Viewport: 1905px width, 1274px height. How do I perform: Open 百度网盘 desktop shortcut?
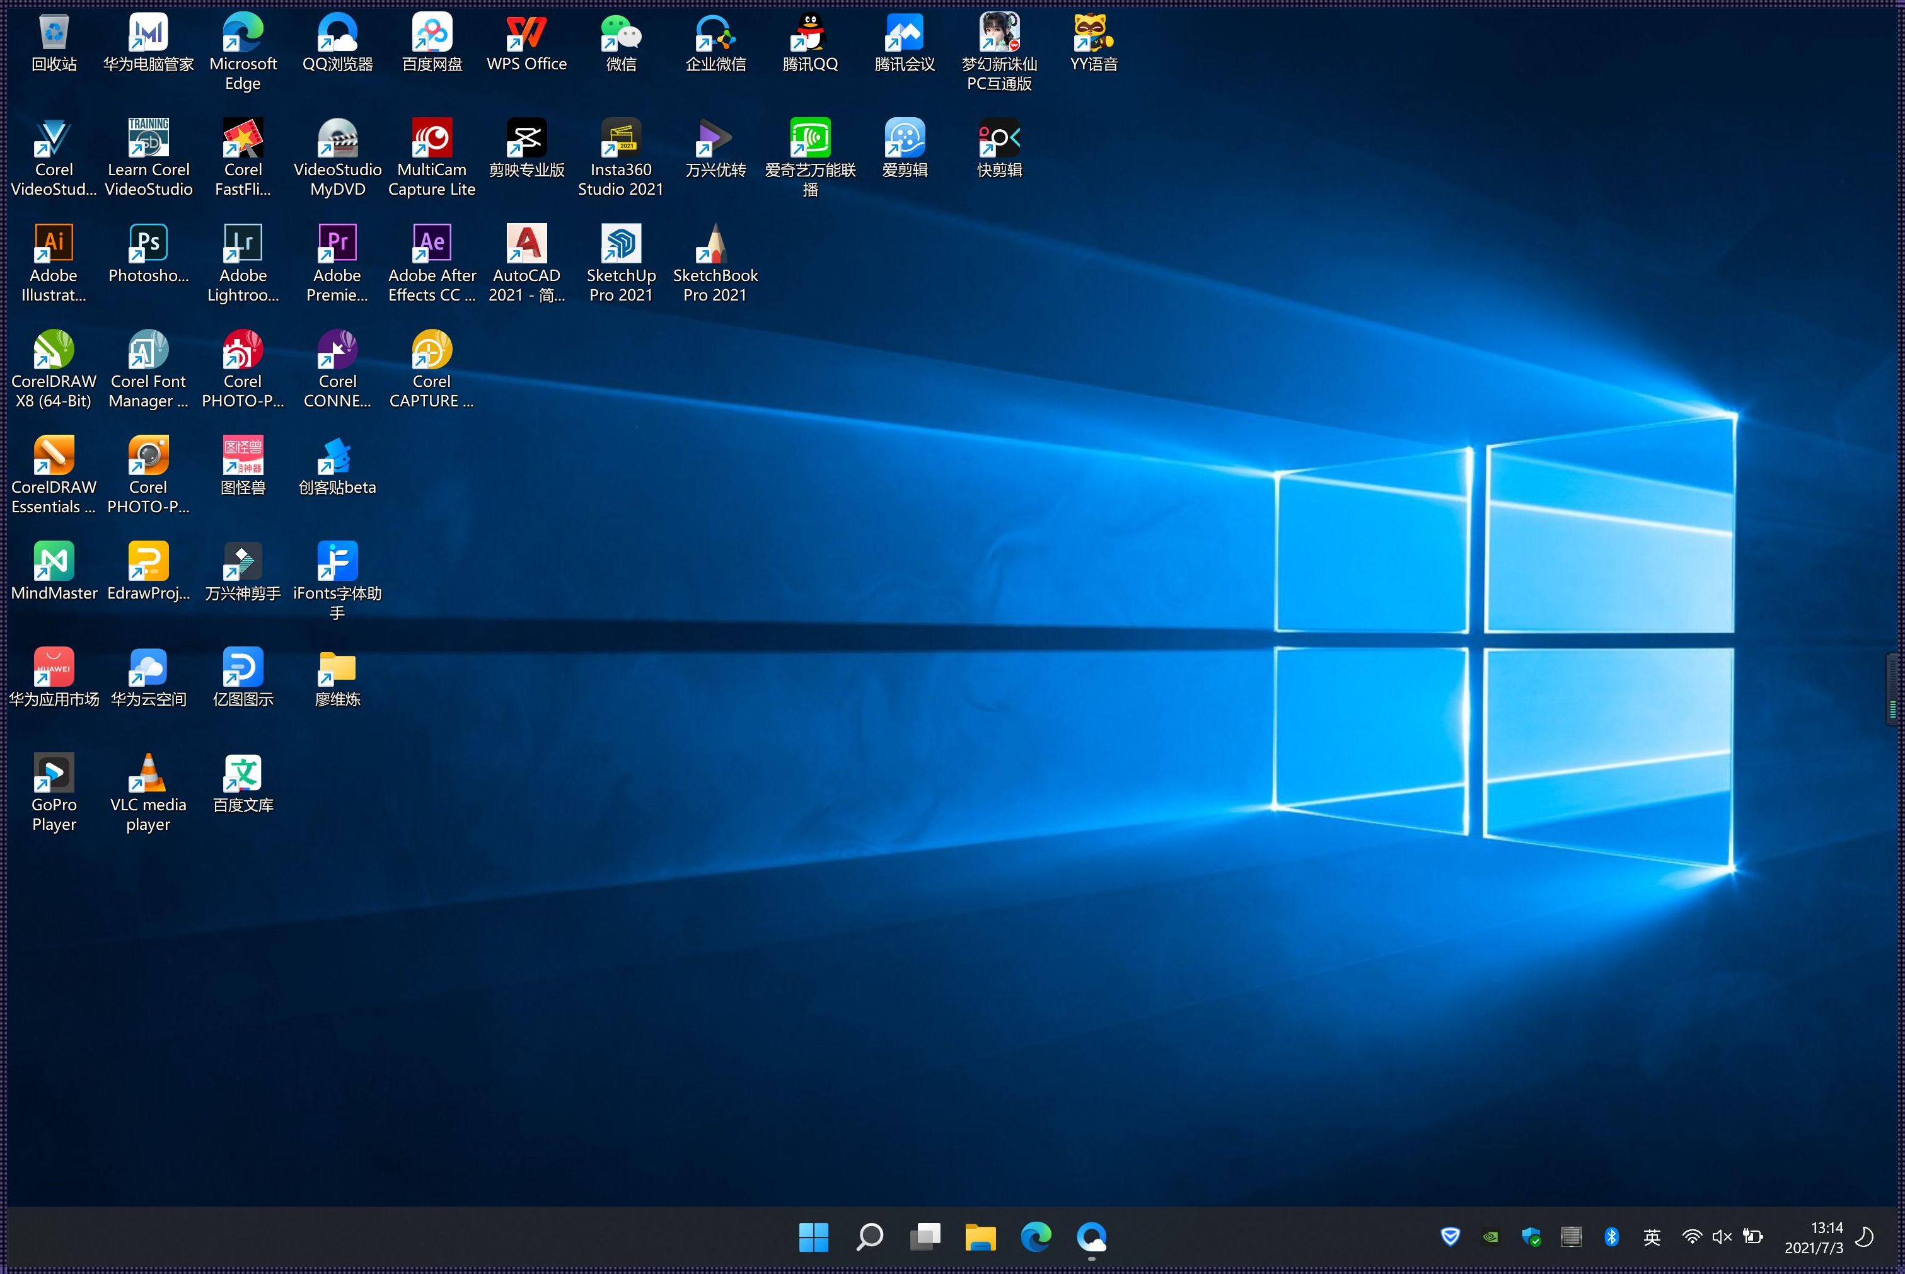[x=432, y=34]
